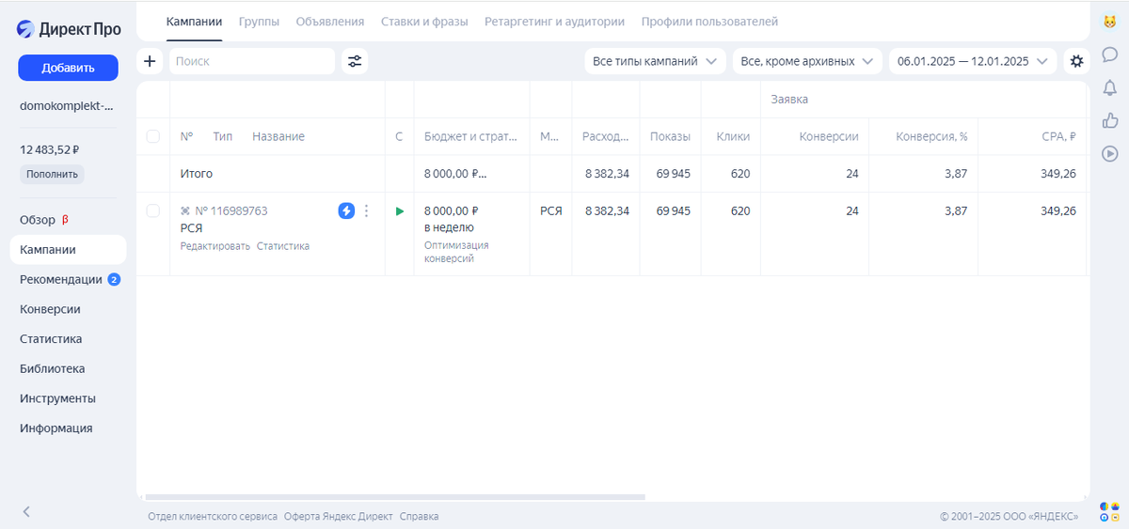1129x529 pixels.
Task: Open Справка footer link
Action: click(419, 517)
